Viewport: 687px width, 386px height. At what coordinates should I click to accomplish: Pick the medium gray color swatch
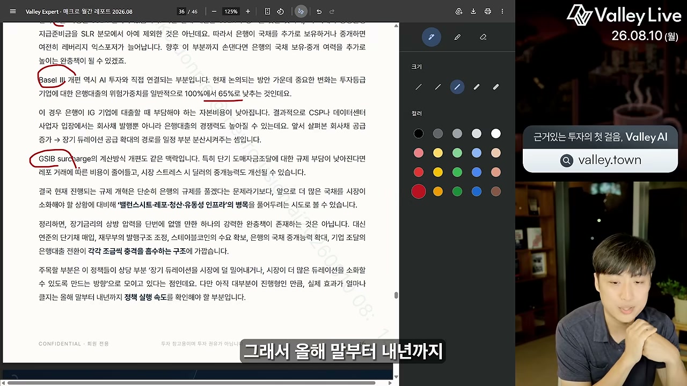coord(457,133)
